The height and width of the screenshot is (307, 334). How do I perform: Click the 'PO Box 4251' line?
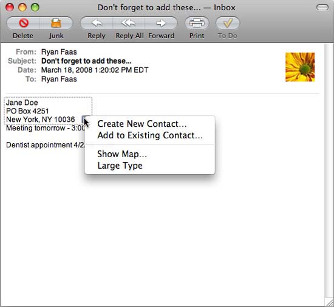pos(27,111)
